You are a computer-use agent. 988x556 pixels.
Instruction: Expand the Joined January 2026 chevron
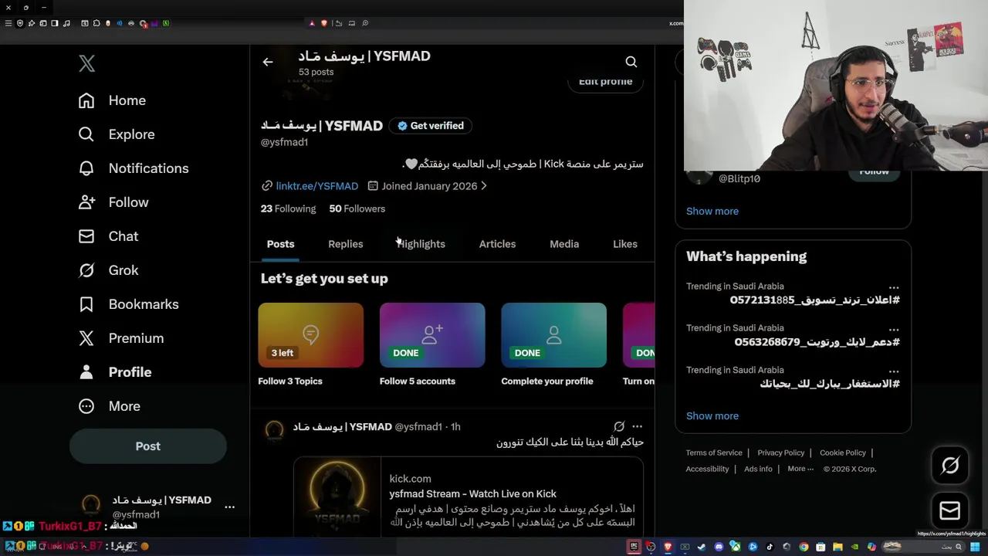pyautogui.click(x=484, y=186)
